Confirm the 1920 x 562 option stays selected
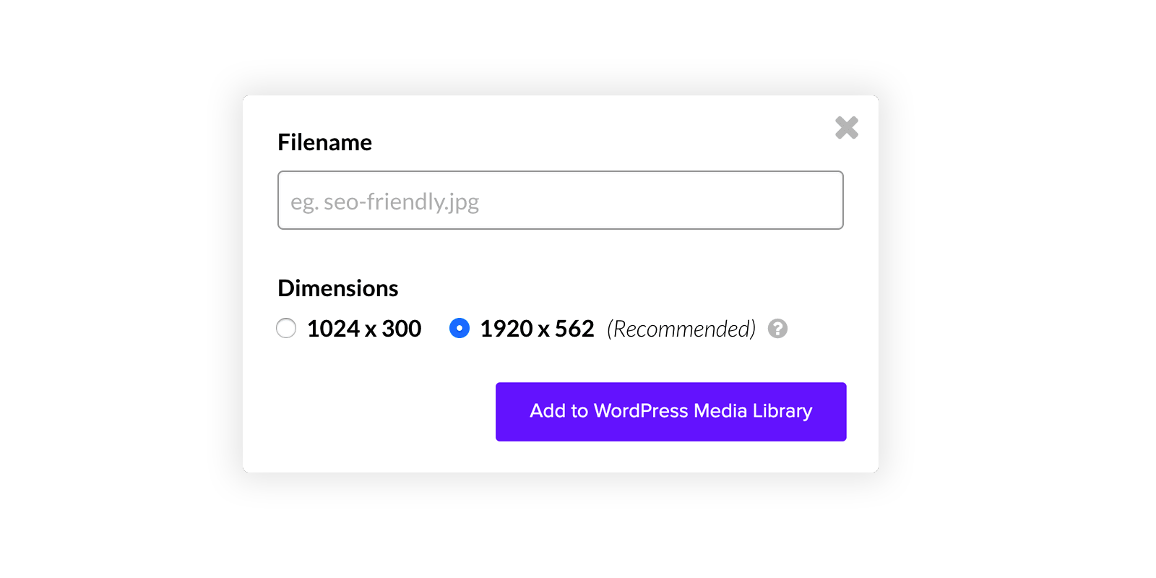This screenshot has height=578, width=1156. tap(460, 329)
